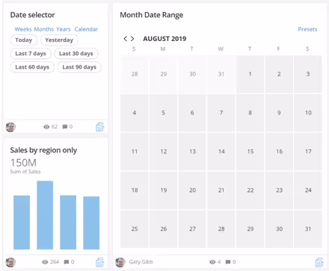Click Sum of Sales label
329x271 pixels.
tap(25, 172)
